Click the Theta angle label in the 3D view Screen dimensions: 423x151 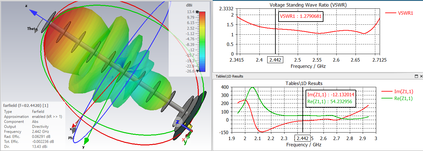tap(32, 29)
